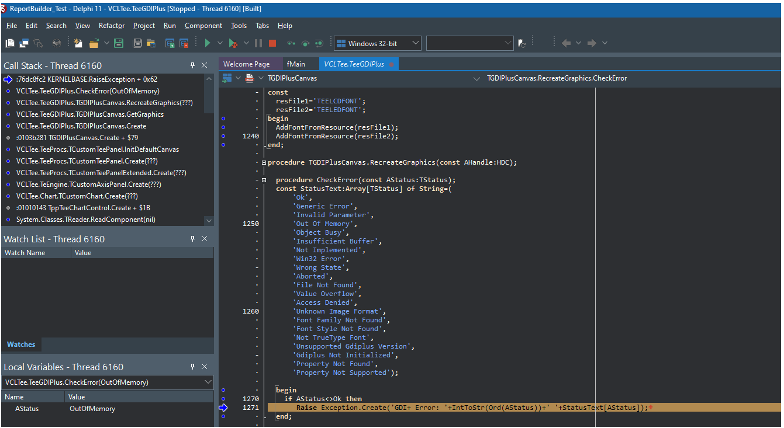Open dropdown arrow next to Forward arrow
Viewport: 784px width, 428px height.
pos(605,43)
